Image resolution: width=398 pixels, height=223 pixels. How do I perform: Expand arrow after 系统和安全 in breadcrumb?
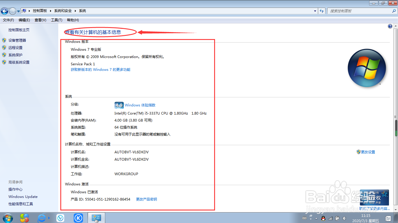coord(75,11)
